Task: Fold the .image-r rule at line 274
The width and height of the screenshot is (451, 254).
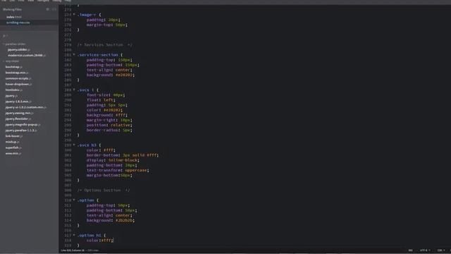Action: tap(74, 14)
